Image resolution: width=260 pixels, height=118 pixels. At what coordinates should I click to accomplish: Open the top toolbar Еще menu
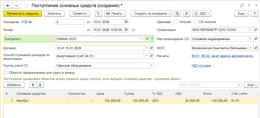[x=242, y=14]
